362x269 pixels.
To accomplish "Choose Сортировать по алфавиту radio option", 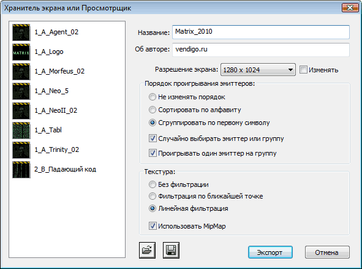I will [x=153, y=110].
